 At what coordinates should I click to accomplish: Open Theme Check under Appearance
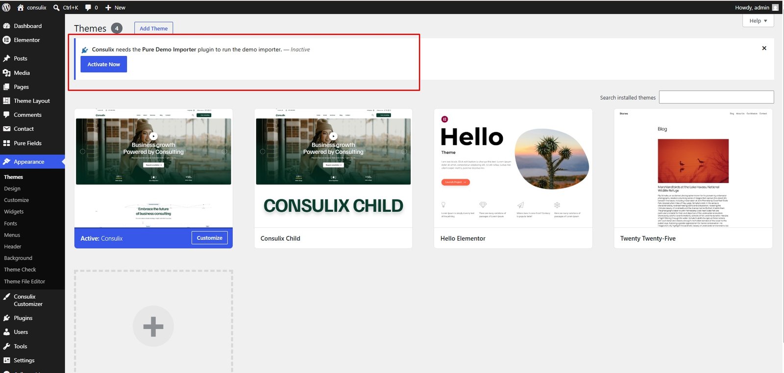click(20, 270)
